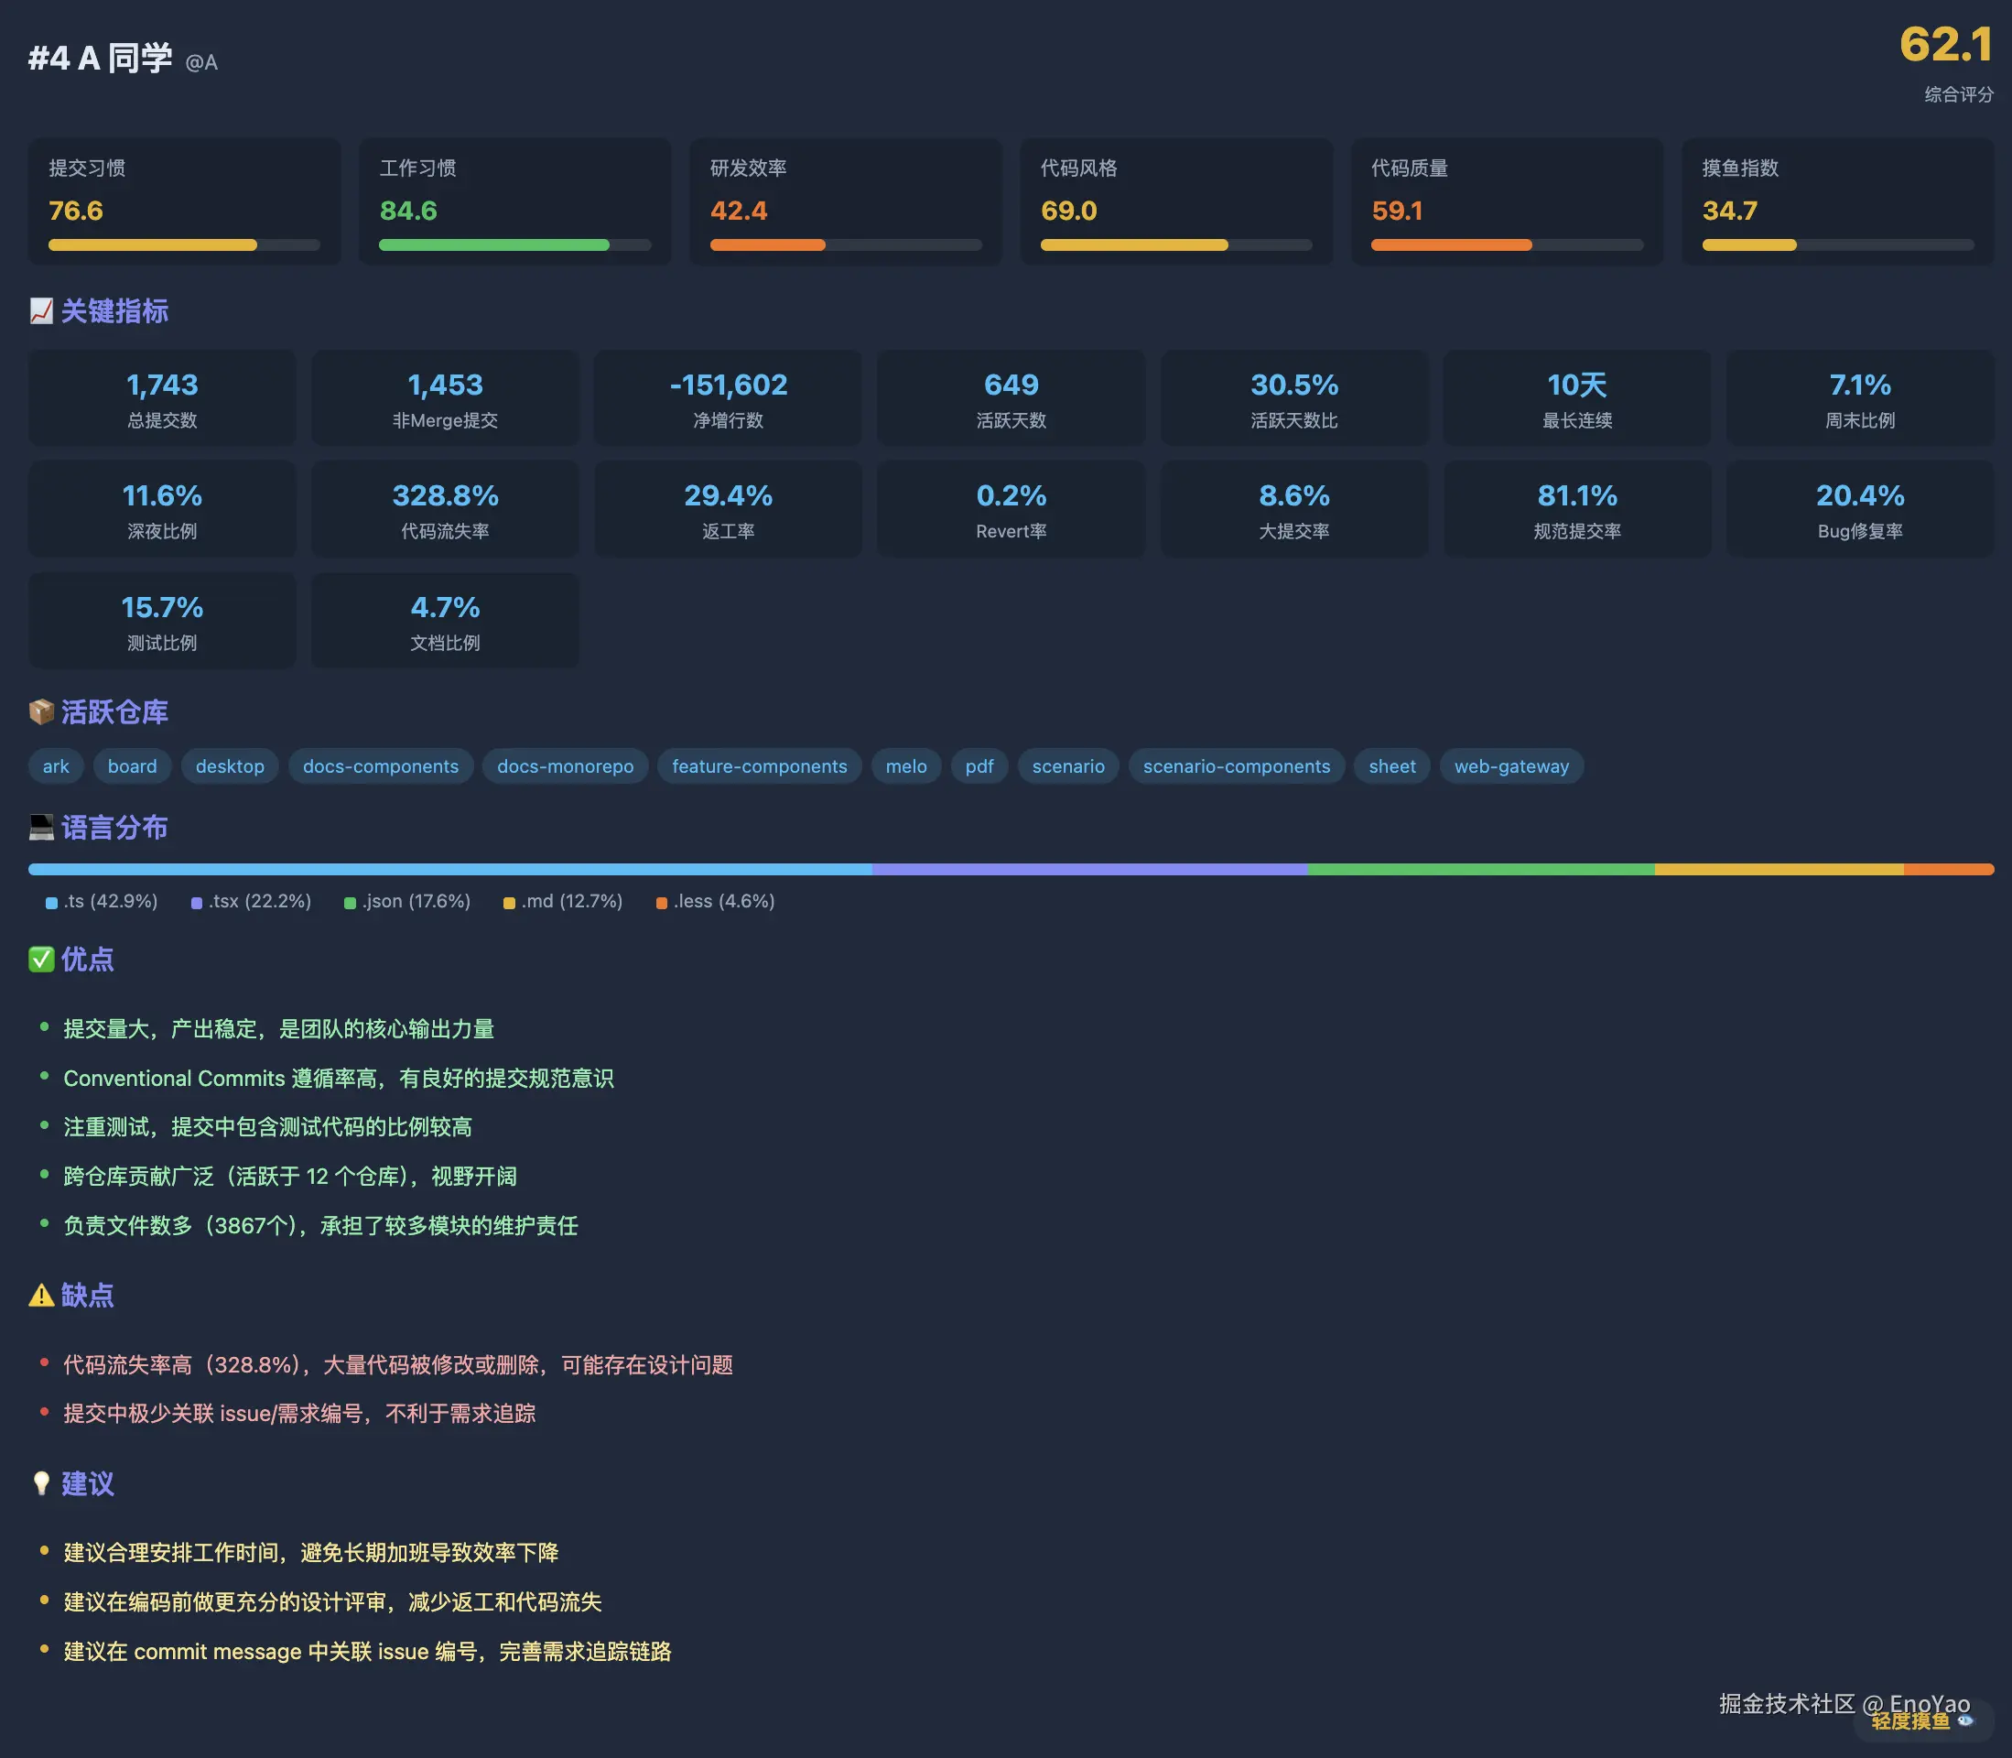Click the purple .tsx segment of language bar

pyautogui.click(x=1088, y=869)
